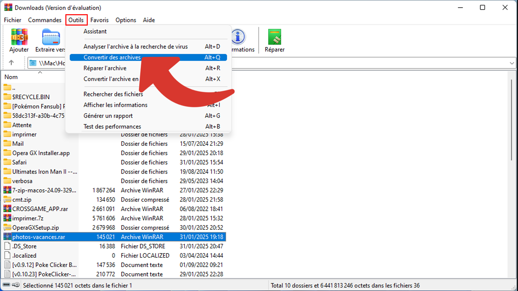Choose Test des performances entry

[148, 126]
